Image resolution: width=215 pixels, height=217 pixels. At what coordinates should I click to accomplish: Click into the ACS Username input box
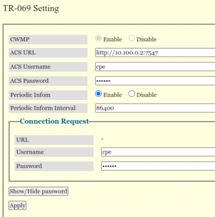(155, 66)
